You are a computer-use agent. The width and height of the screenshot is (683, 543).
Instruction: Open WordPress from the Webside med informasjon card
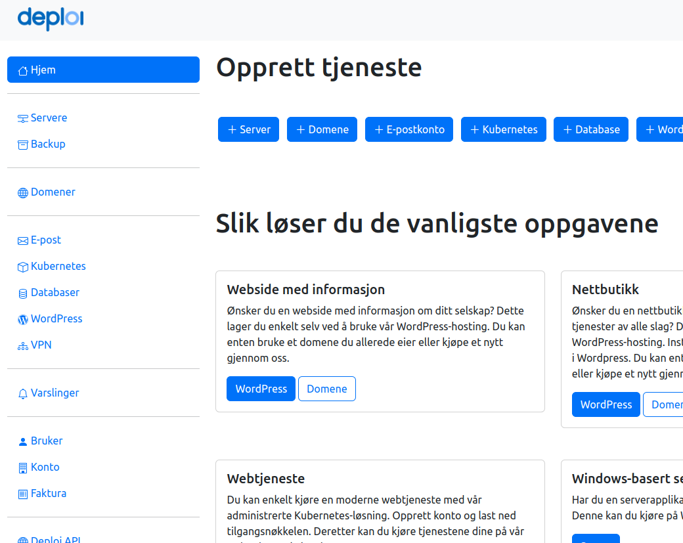pyautogui.click(x=261, y=389)
